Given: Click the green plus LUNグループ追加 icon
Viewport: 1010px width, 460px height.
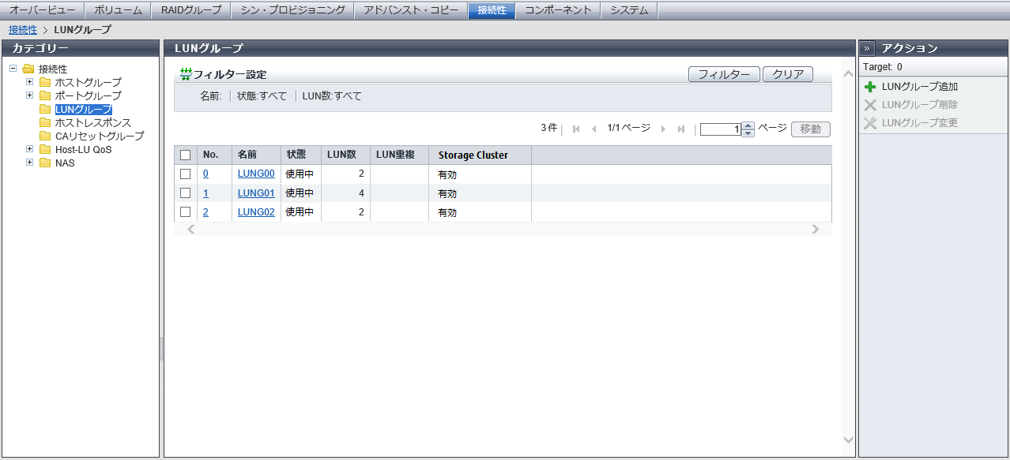Looking at the screenshot, I should 870,87.
